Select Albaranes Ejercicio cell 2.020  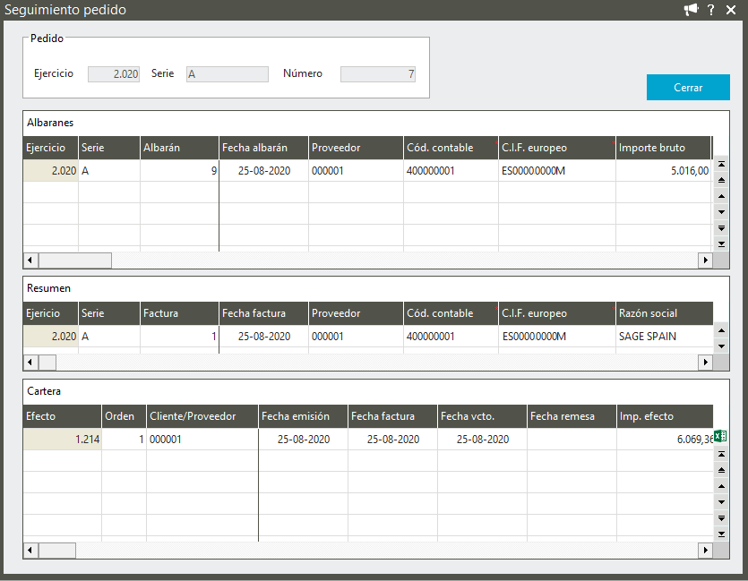[50, 171]
